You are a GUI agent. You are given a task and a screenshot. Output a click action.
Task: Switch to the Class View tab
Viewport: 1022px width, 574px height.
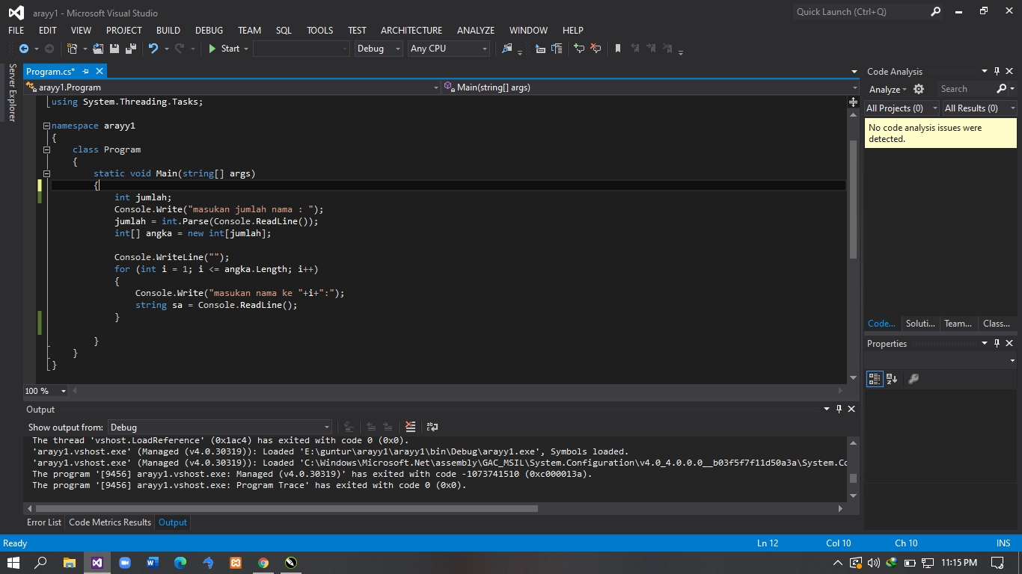[x=997, y=324]
